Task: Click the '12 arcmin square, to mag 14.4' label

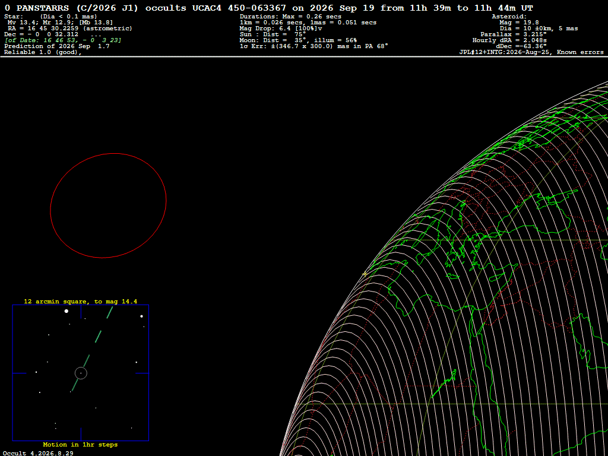Action: (81, 301)
